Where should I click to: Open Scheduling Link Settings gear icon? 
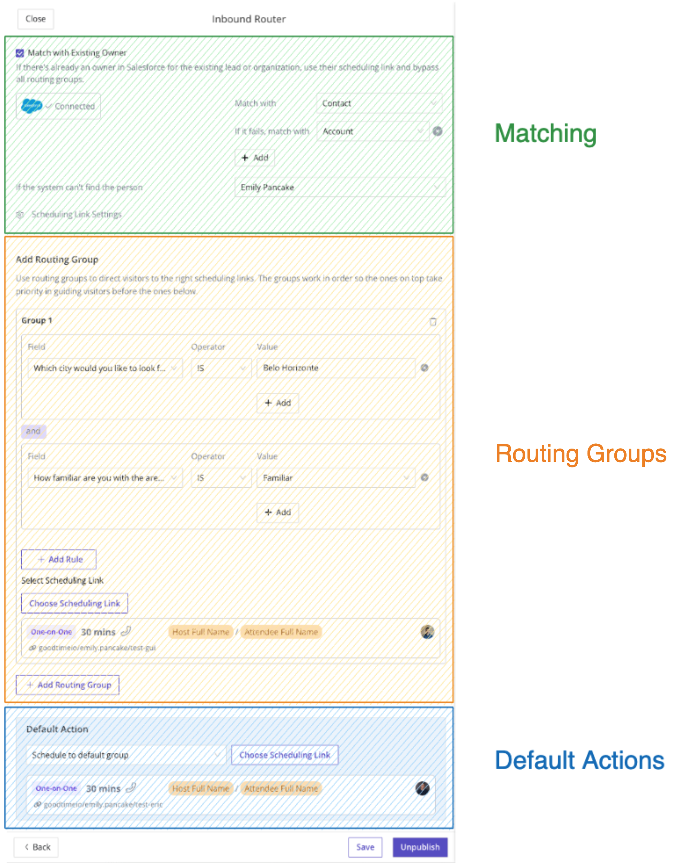(20, 215)
